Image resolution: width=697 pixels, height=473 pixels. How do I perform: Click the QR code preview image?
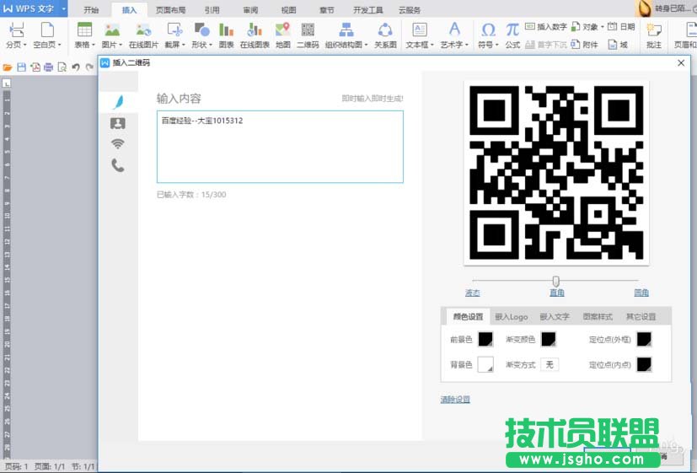(556, 173)
